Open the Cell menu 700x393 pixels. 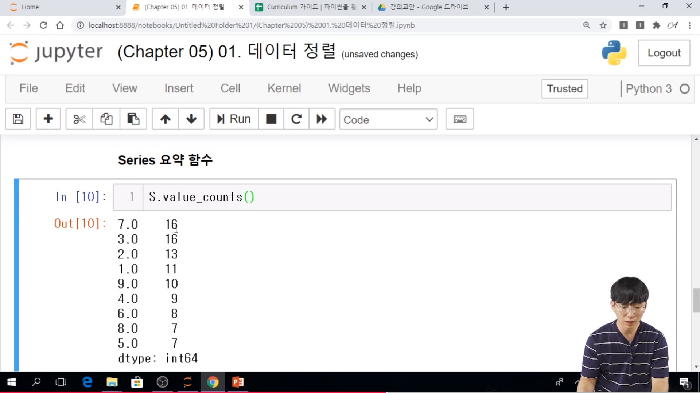[230, 88]
